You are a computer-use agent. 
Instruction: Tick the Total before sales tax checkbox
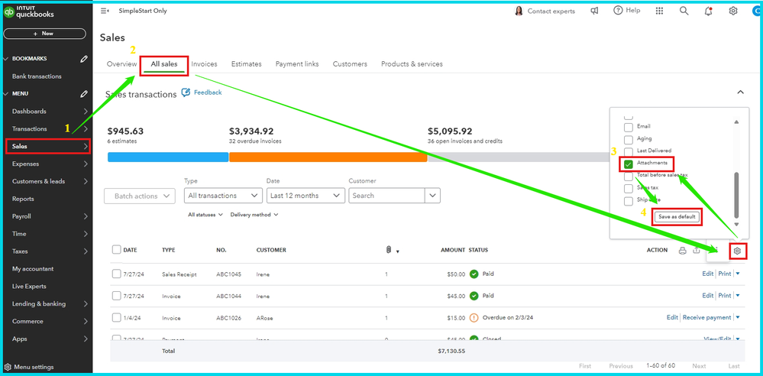click(629, 176)
